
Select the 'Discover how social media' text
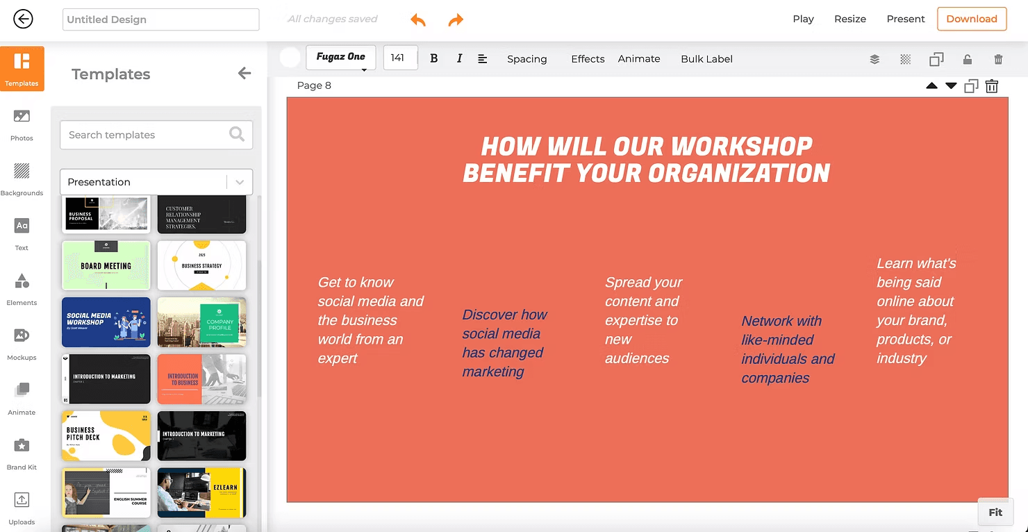[x=505, y=343]
